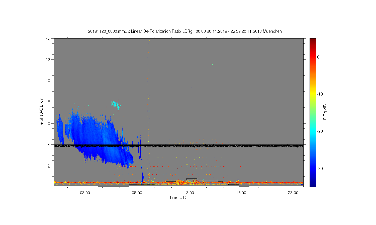Click the plot title starting 20181120_0000.mmclx
Viewport: 376px width, 225px height.
click(185, 31)
